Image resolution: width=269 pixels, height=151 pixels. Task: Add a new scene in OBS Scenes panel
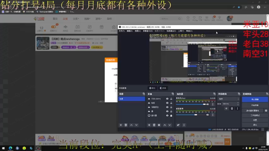(x=121, y=125)
